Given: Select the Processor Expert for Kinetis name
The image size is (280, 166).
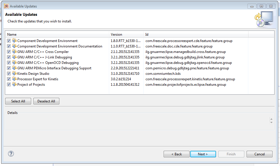Looking at the screenshot, I should click(38, 79).
